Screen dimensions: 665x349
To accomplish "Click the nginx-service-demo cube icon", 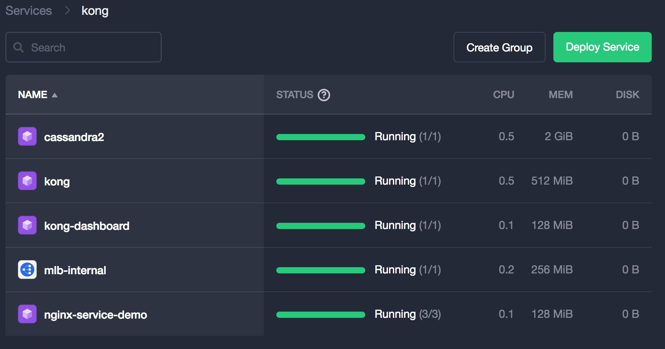I will point(27,314).
